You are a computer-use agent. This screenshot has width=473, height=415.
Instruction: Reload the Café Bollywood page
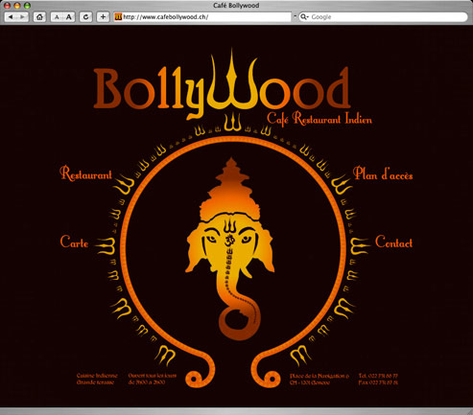pyautogui.click(x=85, y=17)
